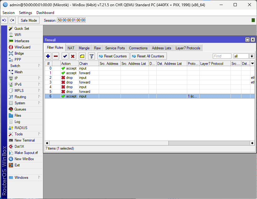The height and width of the screenshot is (199, 257).
Task: Switch to the Mangle tab
Action: [84, 48]
